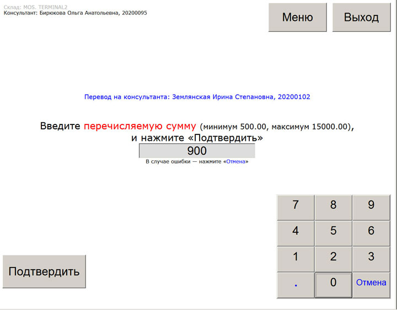This screenshot has width=397, height=310.
Task: Confirm the amount with Подтвердить
Action: (x=44, y=271)
